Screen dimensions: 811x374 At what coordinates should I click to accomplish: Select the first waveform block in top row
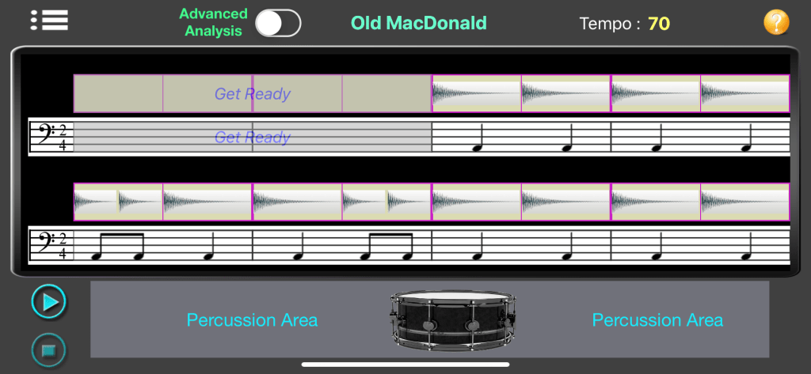(476, 93)
